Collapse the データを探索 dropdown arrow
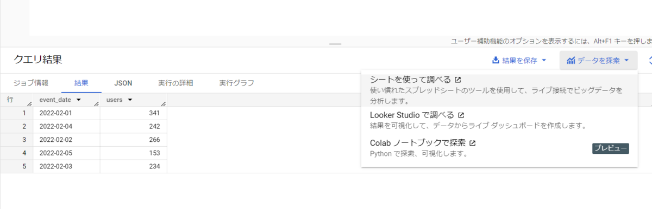The height and width of the screenshot is (209, 652). tap(626, 61)
